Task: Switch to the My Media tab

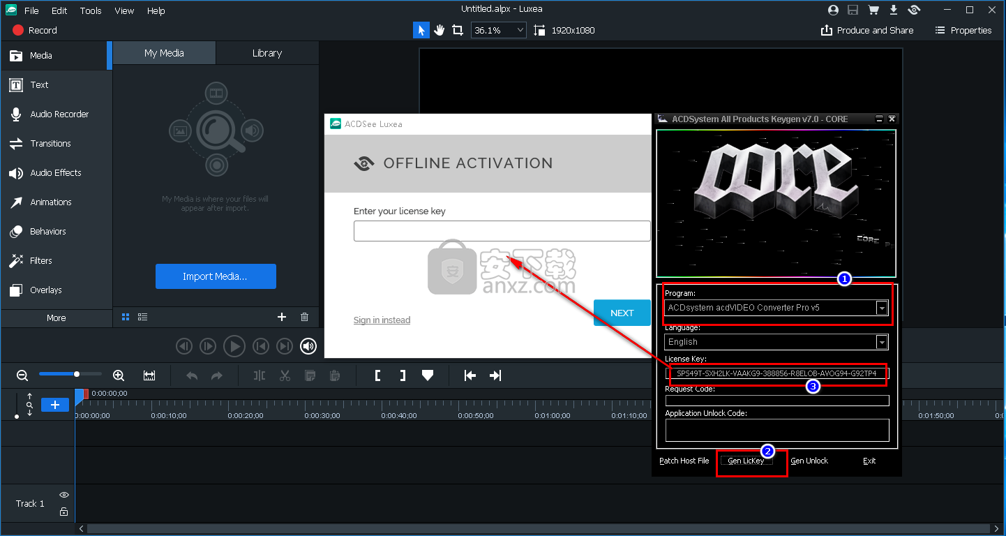Action: pos(164,53)
